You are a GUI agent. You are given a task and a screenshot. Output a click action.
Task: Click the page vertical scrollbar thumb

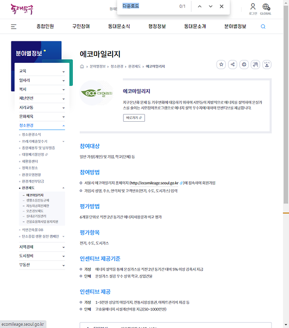[x=286, y=104]
